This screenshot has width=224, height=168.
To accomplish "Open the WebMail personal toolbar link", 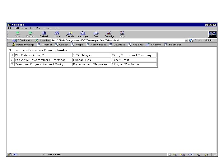I will point(44,44).
